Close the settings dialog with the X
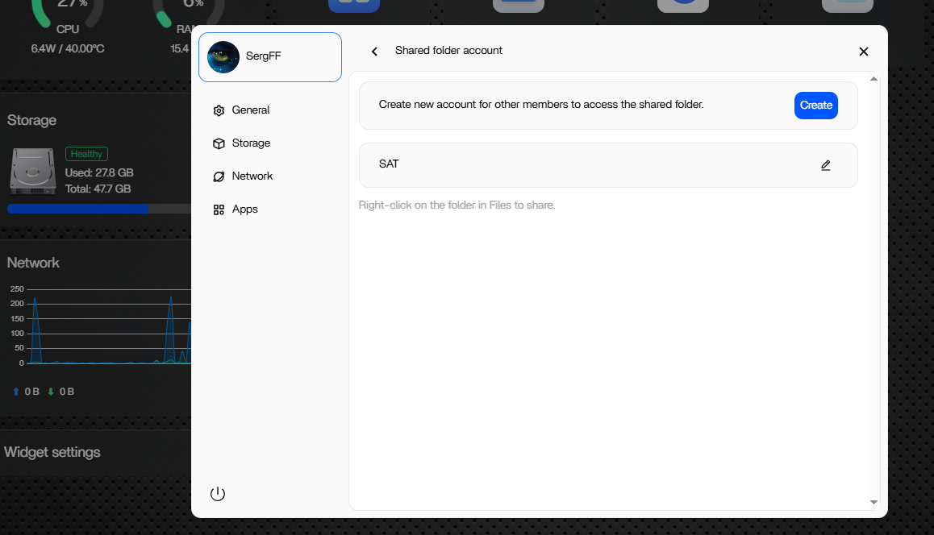 pyautogui.click(x=863, y=52)
